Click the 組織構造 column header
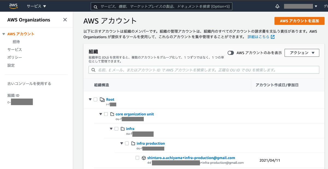This screenshot has height=169, width=328. [101, 85]
